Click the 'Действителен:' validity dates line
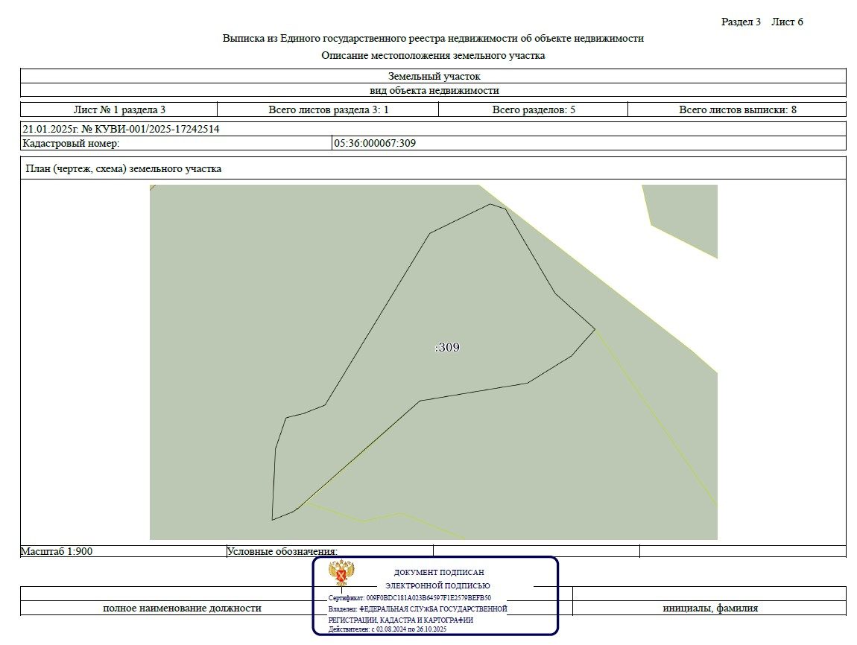 [x=388, y=629]
